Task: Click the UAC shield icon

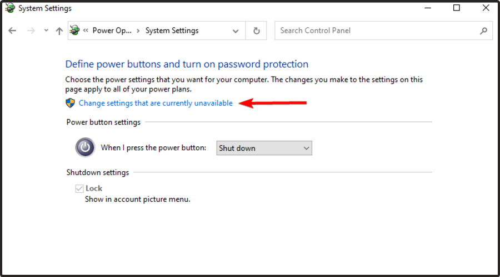Action: [x=70, y=103]
